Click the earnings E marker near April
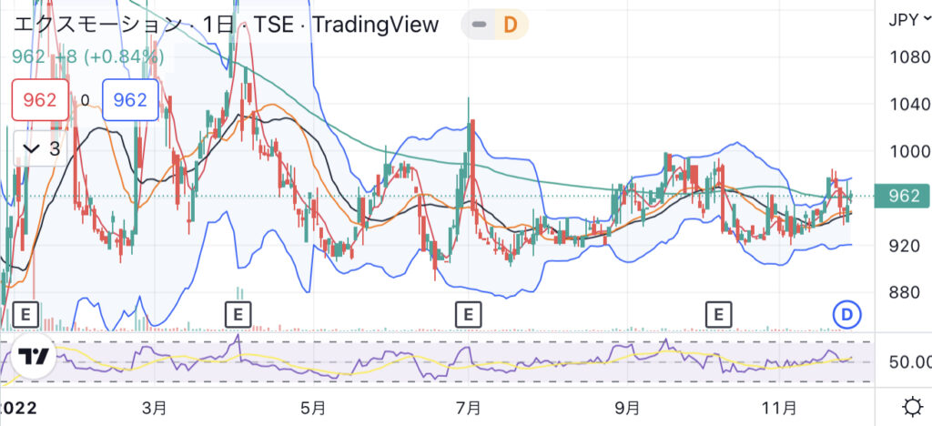932x426 pixels. pyautogui.click(x=238, y=315)
